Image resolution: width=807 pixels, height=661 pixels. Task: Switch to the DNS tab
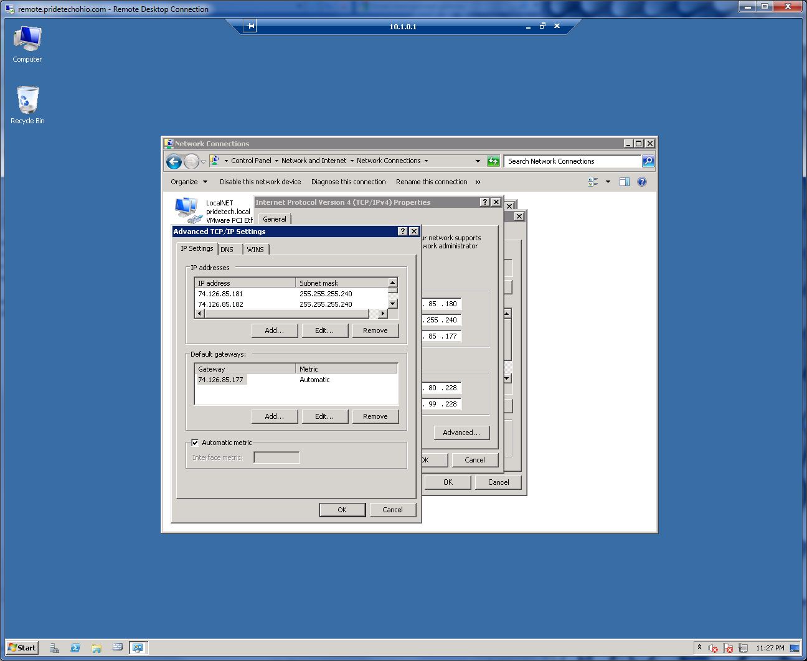[227, 250]
